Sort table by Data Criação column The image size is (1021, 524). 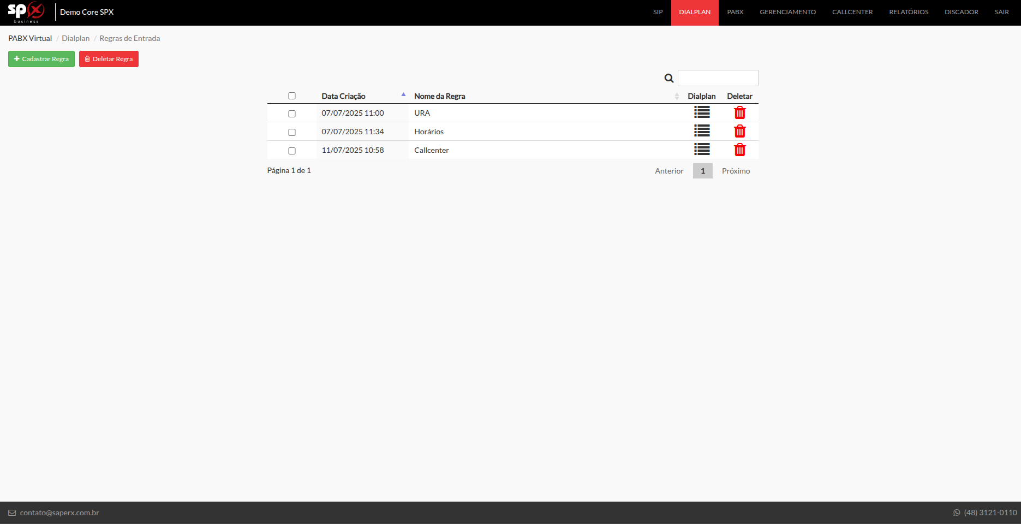(343, 96)
